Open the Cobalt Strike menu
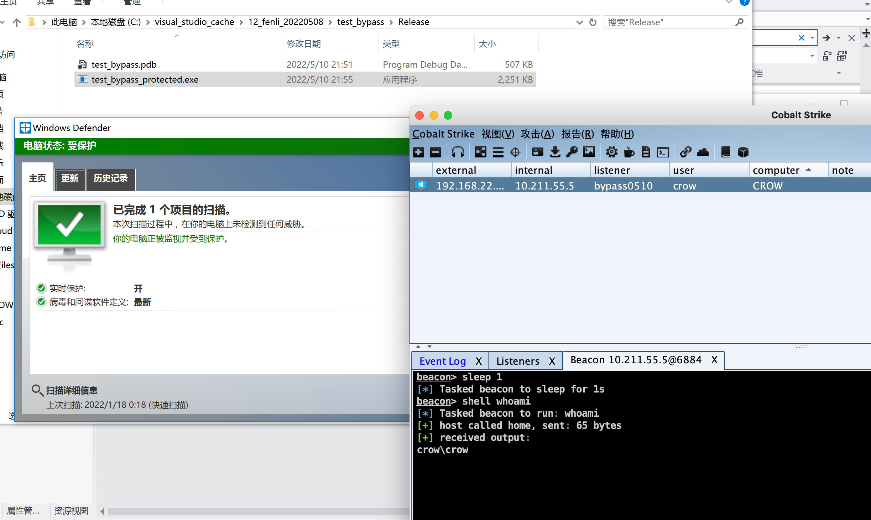This screenshot has height=520, width=871. [443, 134]
